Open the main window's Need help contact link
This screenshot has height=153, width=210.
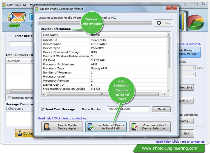(x=181, y=141)
